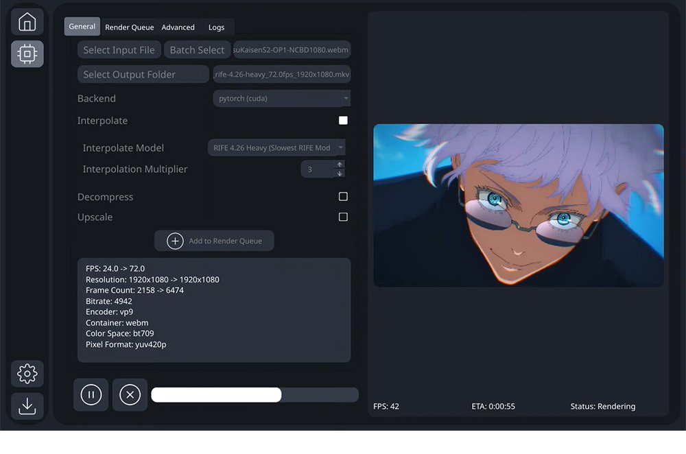The image size is (686, 454).
Task: Click the plus icon on Add to Render Queue
Action: pyautogui.click(x=174, y=241)
